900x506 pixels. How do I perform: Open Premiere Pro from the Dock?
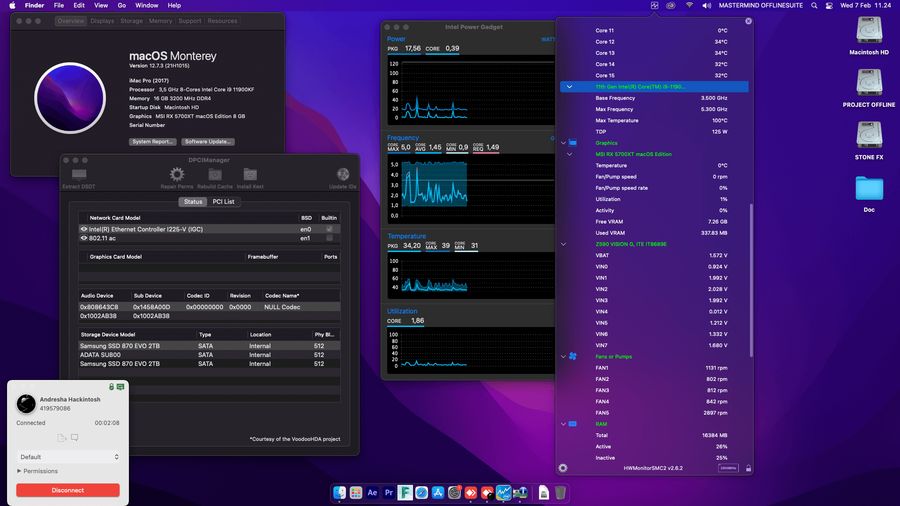(x=389, y=493)
